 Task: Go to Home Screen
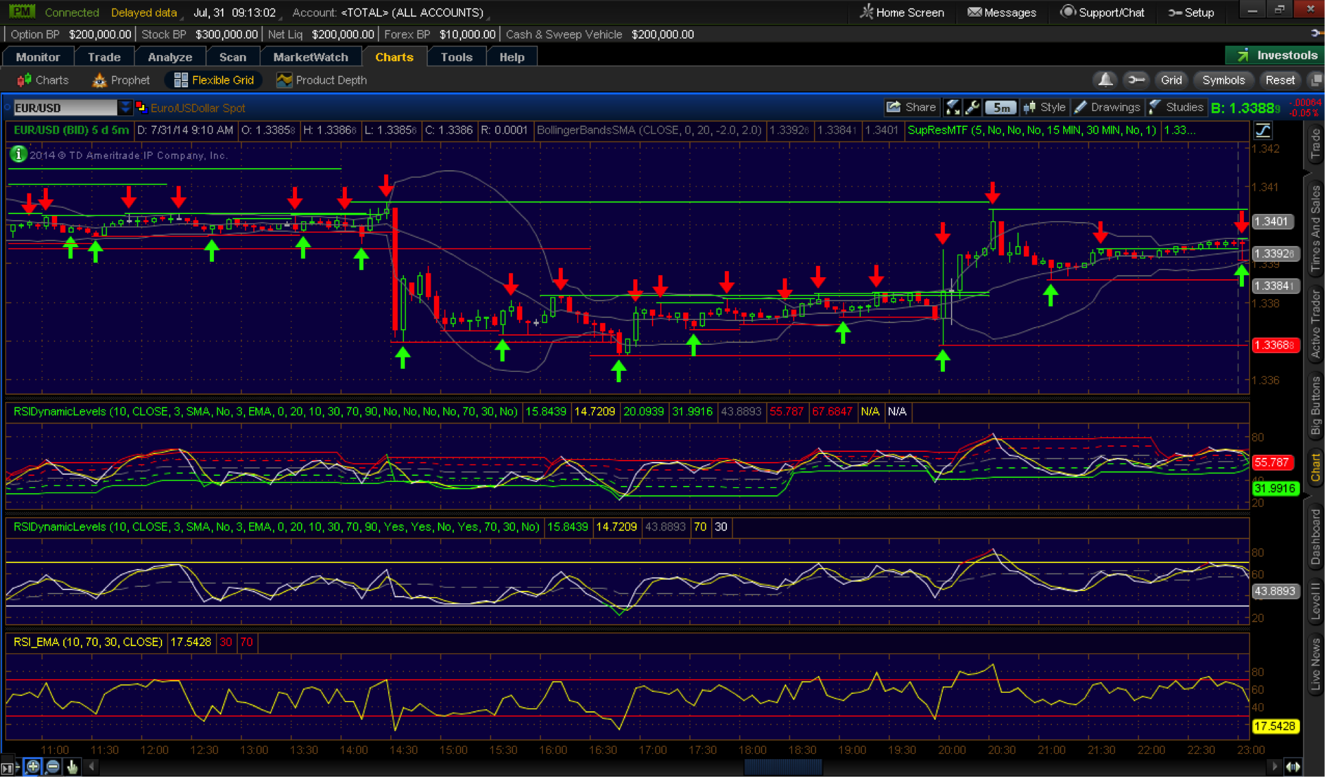click(x=902, y=12)
